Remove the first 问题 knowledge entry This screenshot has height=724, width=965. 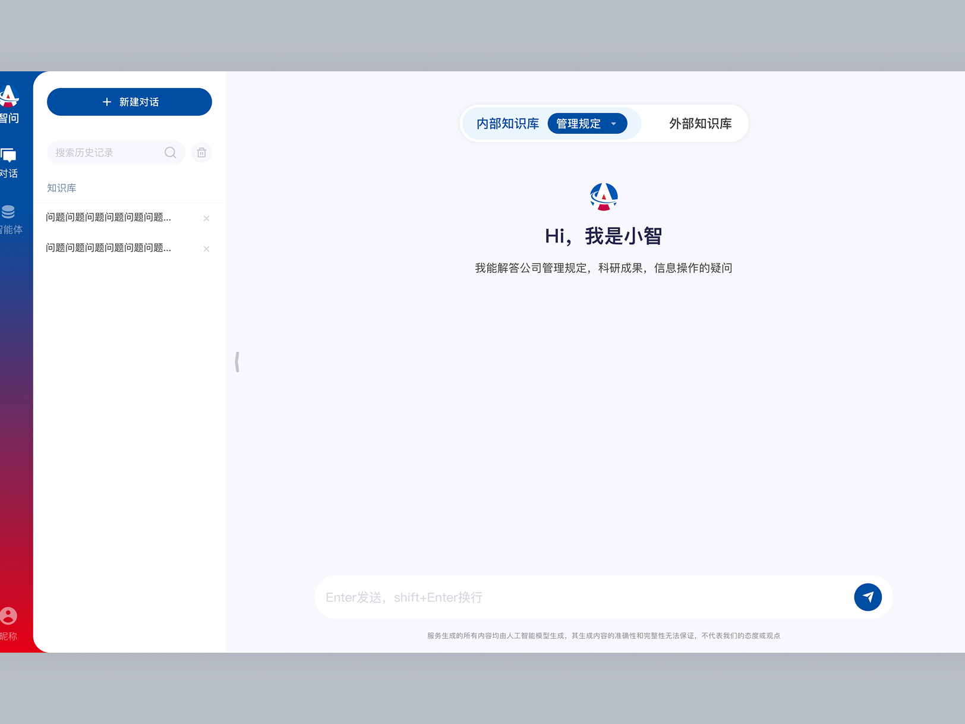pyautogui.click(x=206, y=218)
